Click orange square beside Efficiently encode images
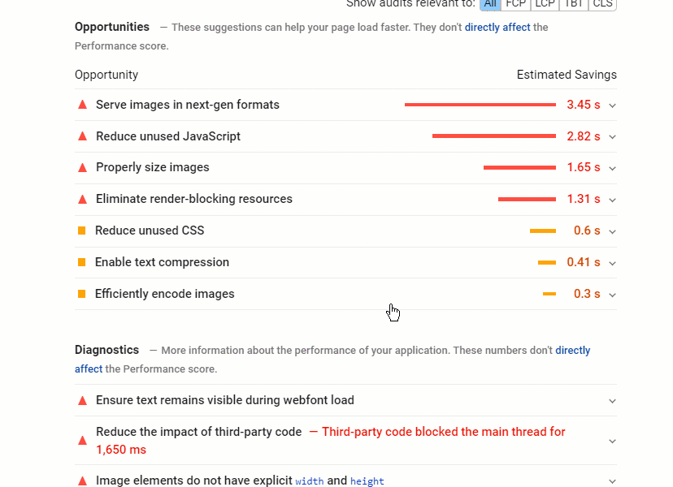 (x=81, y=294)
